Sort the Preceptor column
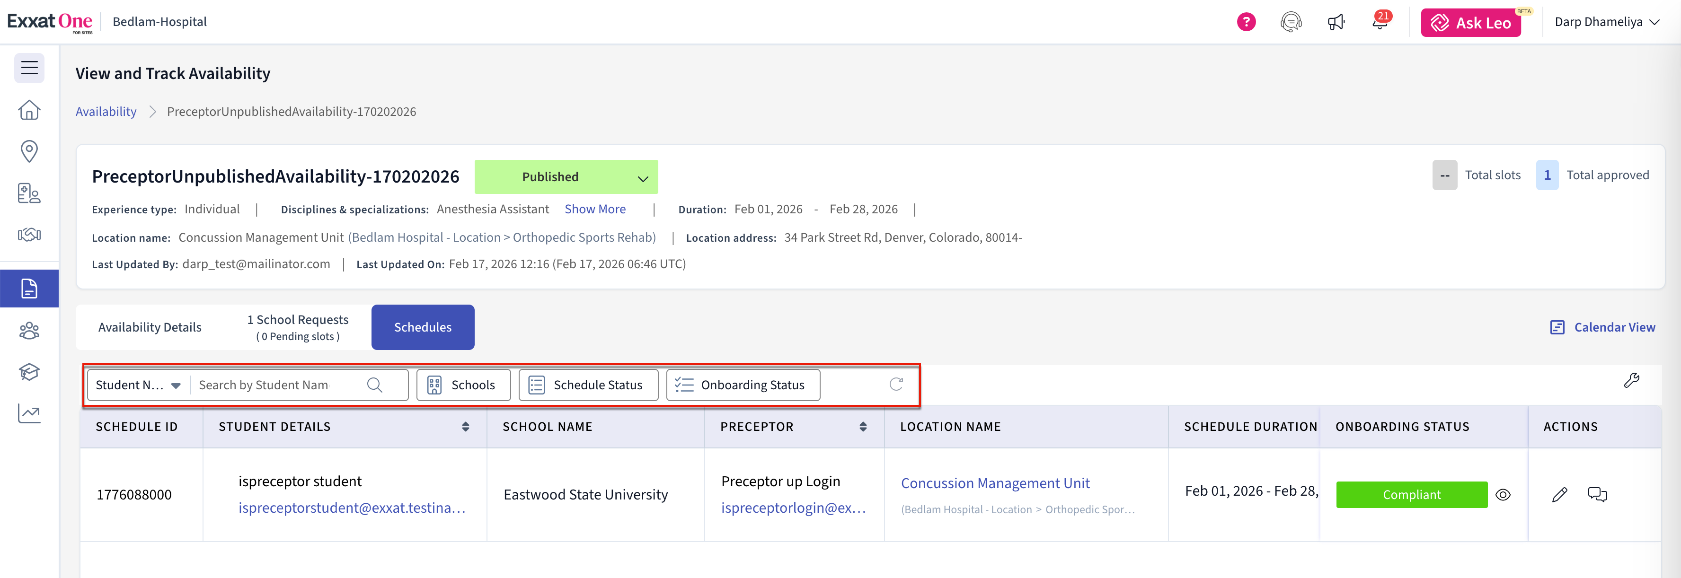 coord(863,427)
